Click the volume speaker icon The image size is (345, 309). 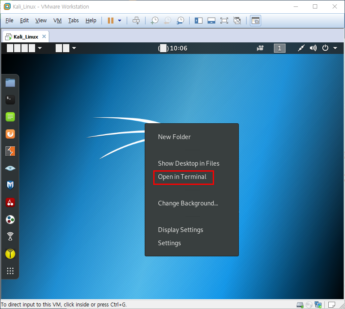pyautogui.click(x=313, y=48)
